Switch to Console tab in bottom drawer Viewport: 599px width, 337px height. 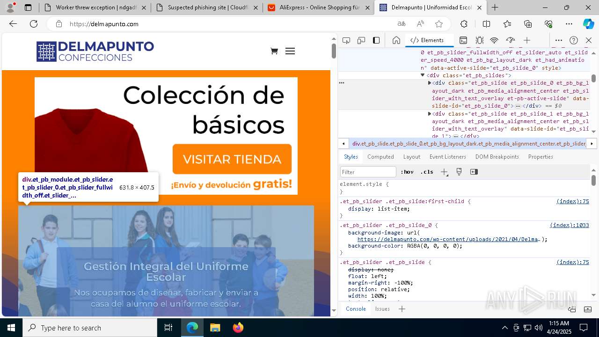click(x=356, y=309)
